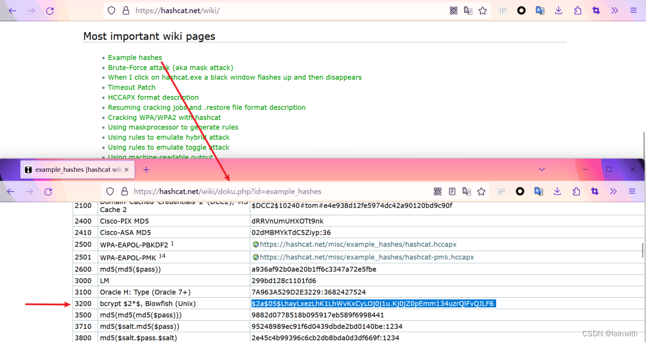Close the example_hashes tab
Screen dimensions: 646x342
[x=126, y=170]
